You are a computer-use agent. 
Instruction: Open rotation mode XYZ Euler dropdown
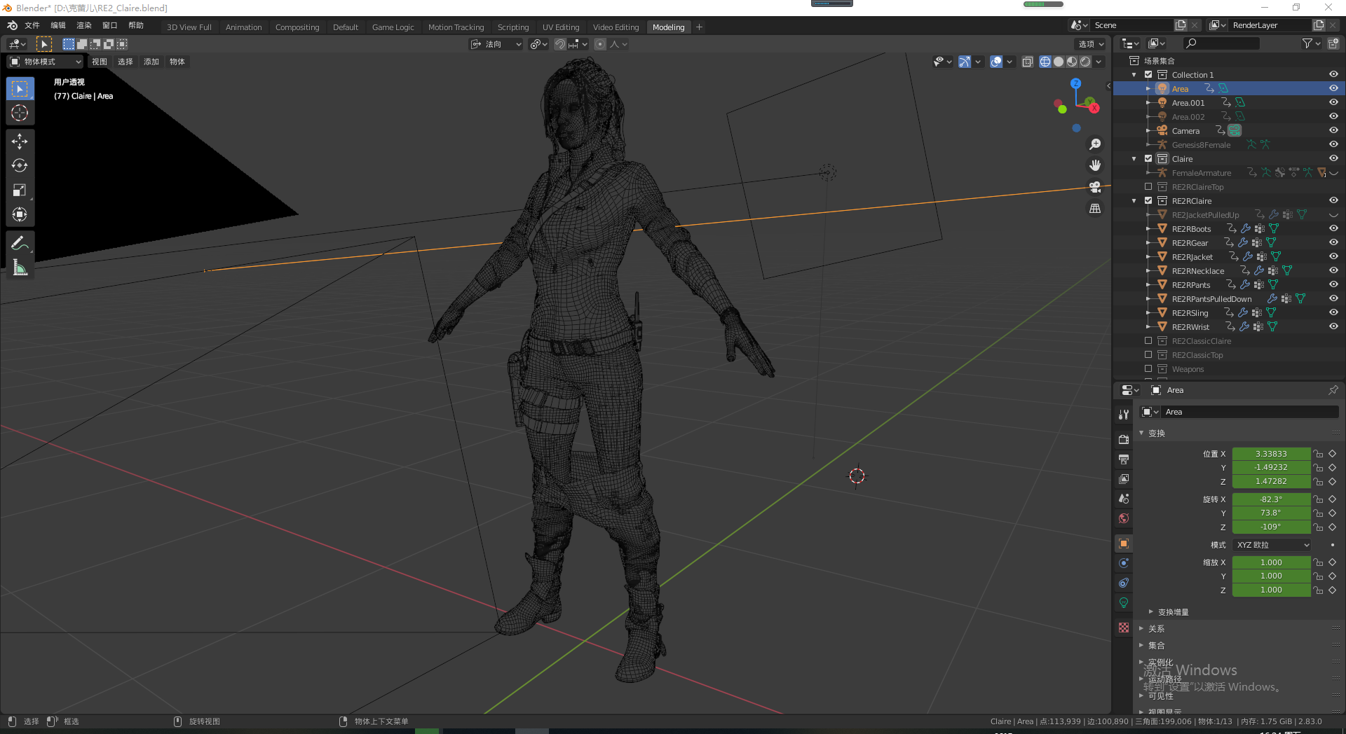click(x=1272, y=545)
